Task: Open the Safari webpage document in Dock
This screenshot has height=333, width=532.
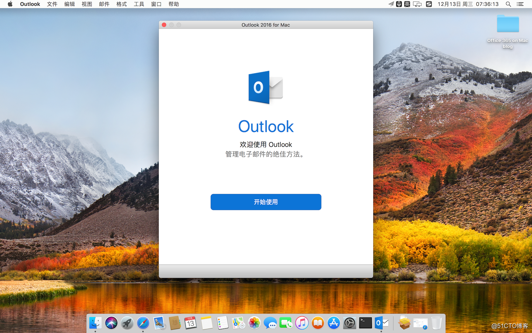Action: tap(420, 323)
